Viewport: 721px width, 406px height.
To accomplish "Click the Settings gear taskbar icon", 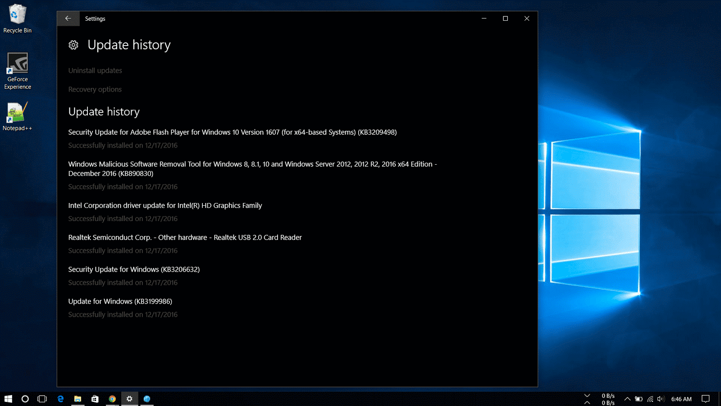I will point(129,399).
